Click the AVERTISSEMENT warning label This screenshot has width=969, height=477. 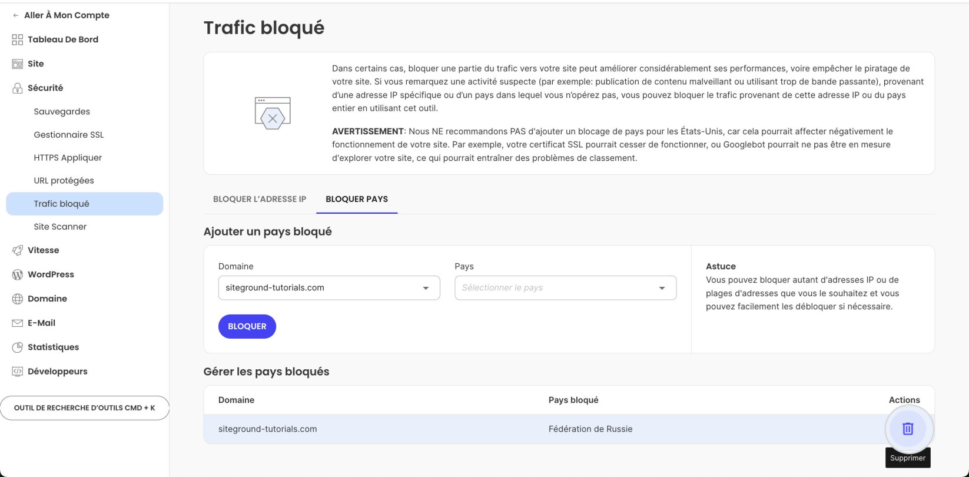pos(368,131)
